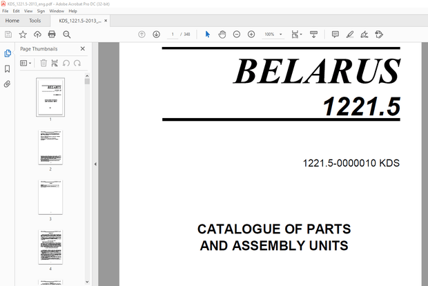Rotate page clockwise icon

point(77,63)
